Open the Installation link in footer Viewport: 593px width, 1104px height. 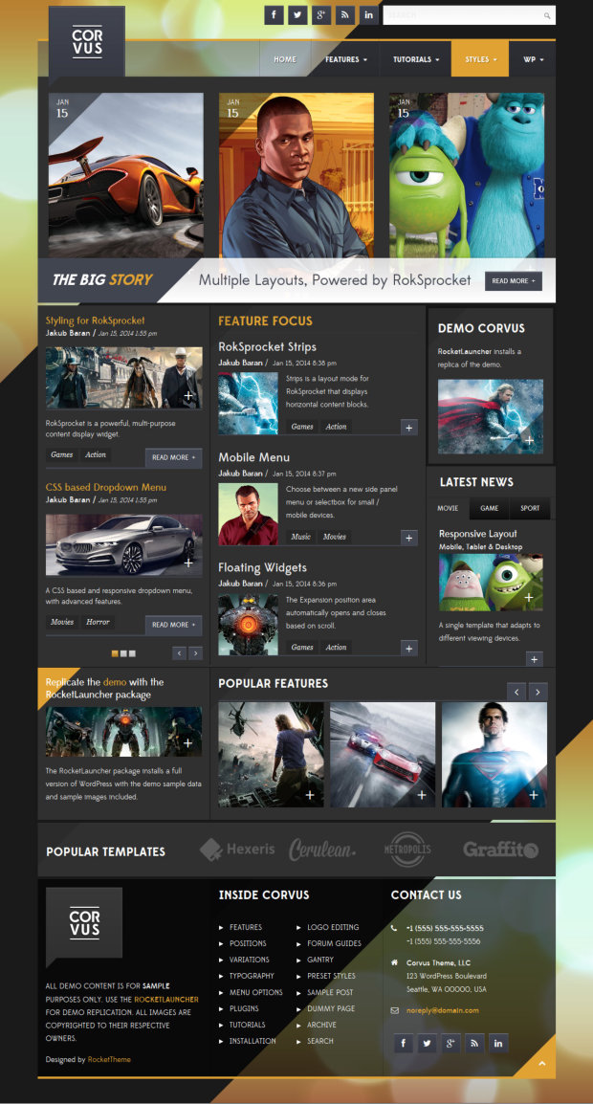[253, 1041]
